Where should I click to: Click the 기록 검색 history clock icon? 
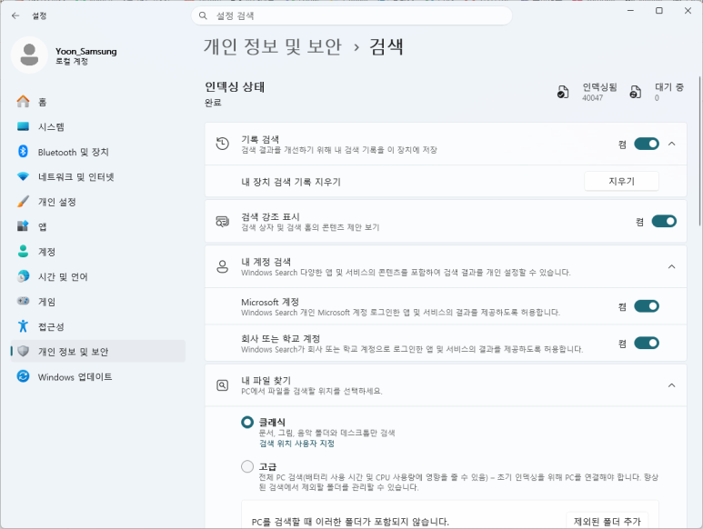pos(223,144)
